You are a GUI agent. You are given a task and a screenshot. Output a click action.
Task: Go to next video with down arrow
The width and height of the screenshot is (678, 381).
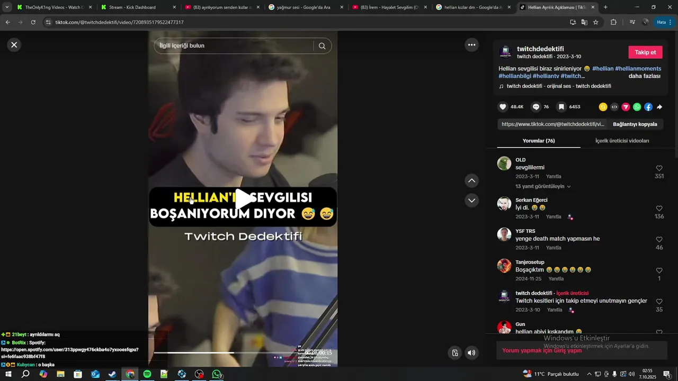pyautogui.click(x=471, y=201)
